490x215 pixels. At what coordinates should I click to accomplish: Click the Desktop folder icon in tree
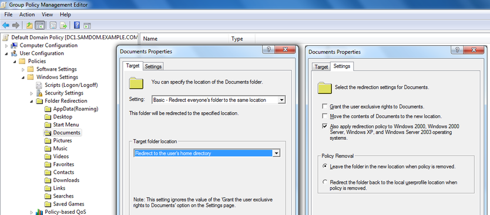click(x=48, y=117)
